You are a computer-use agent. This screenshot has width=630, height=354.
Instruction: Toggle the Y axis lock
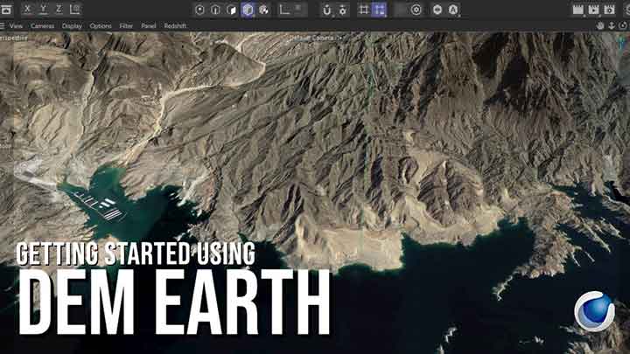tap(43, 9)
